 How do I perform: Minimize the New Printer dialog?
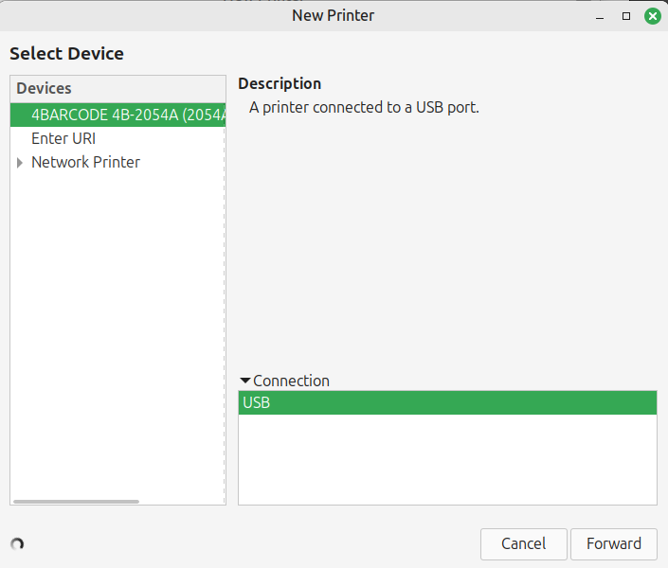[x=601, y=16]
